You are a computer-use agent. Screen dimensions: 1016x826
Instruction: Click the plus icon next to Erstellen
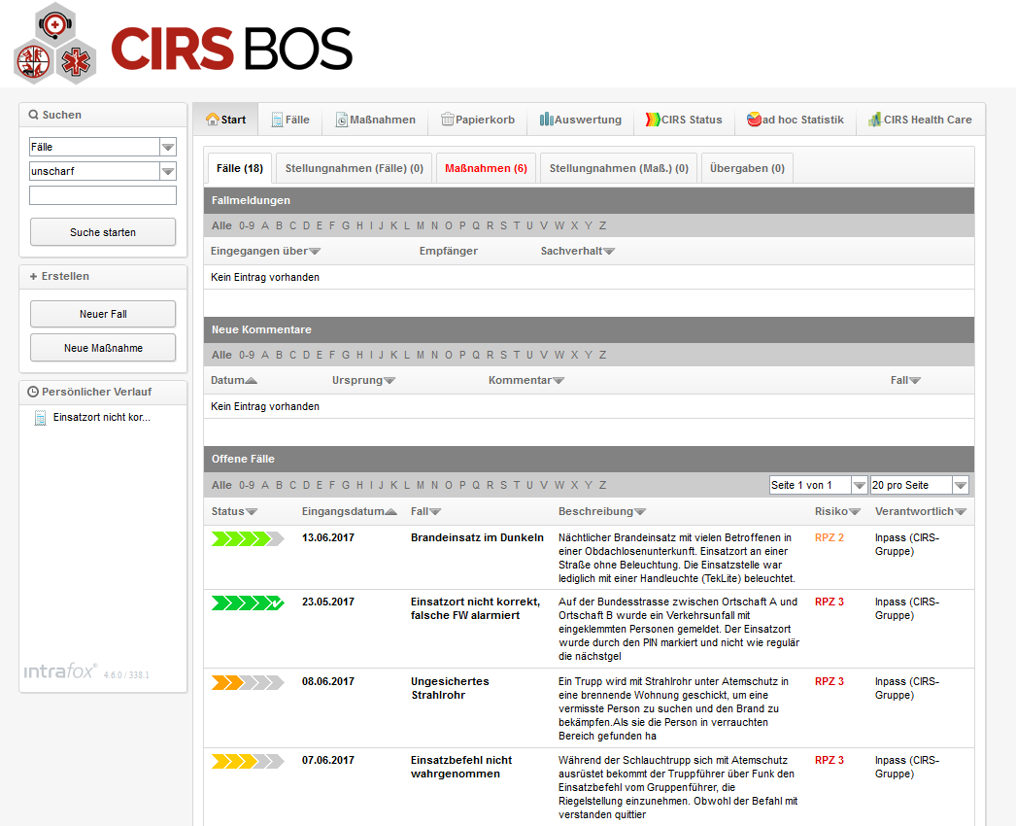[x=34, y=276]
